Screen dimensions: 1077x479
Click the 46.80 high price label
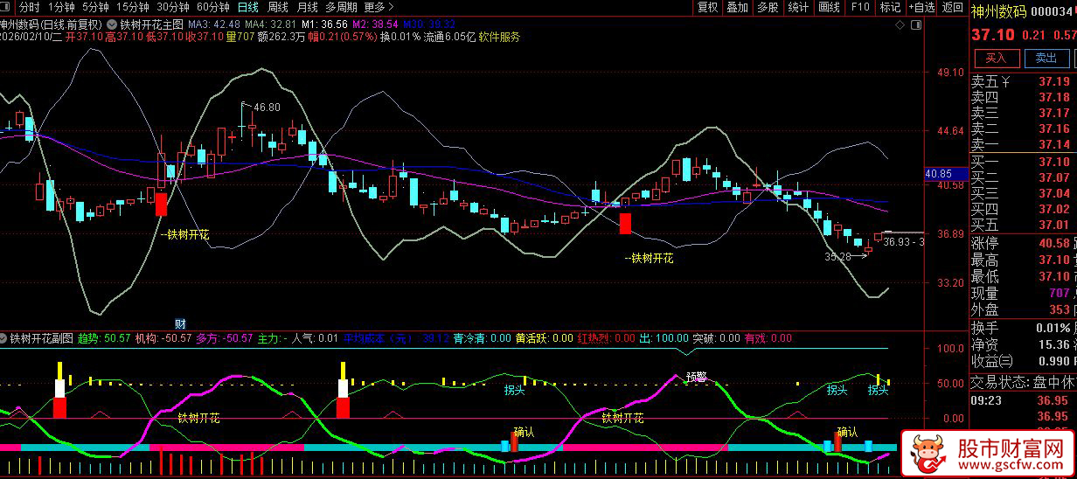[267, 108]
